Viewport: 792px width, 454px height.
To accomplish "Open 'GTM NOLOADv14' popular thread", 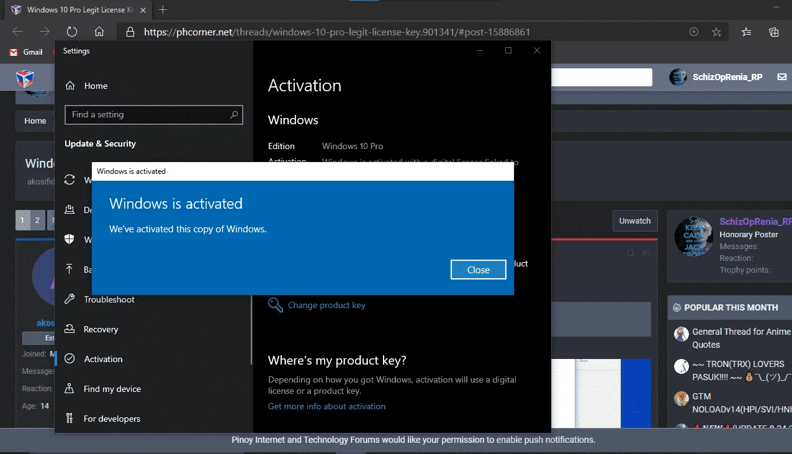I will [x=742, y=402].
